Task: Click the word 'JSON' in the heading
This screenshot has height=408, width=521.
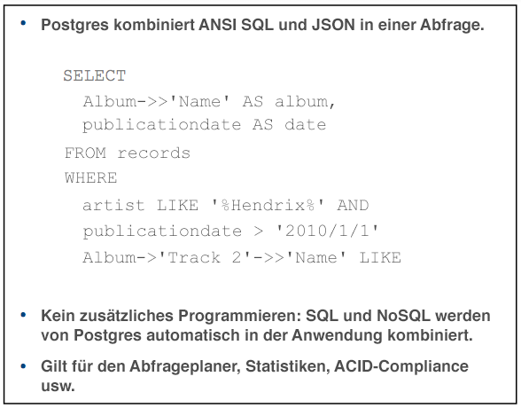Action: coord(333,25)
